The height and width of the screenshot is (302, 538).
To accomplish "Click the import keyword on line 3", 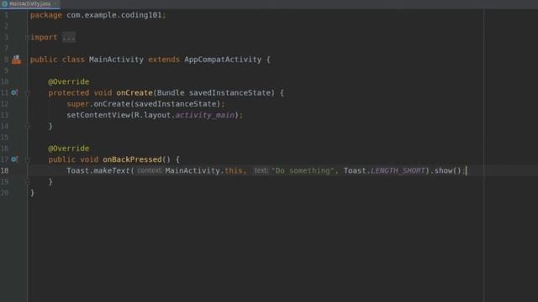I will click(44, 37).
